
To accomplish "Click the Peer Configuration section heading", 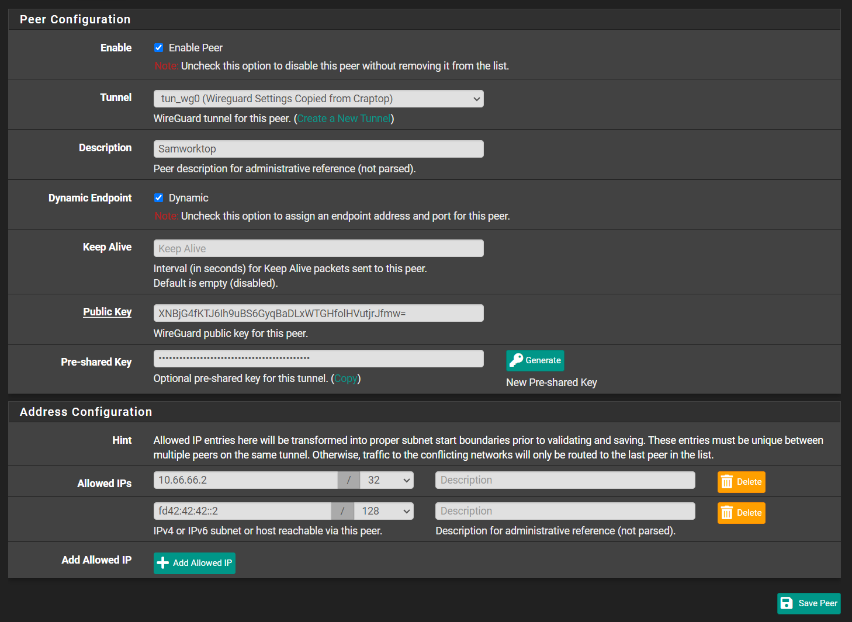I will pos(75,19).
